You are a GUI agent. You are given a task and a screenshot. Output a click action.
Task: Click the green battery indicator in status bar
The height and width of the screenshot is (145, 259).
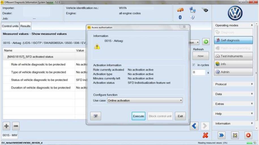(x=249, y=143)
